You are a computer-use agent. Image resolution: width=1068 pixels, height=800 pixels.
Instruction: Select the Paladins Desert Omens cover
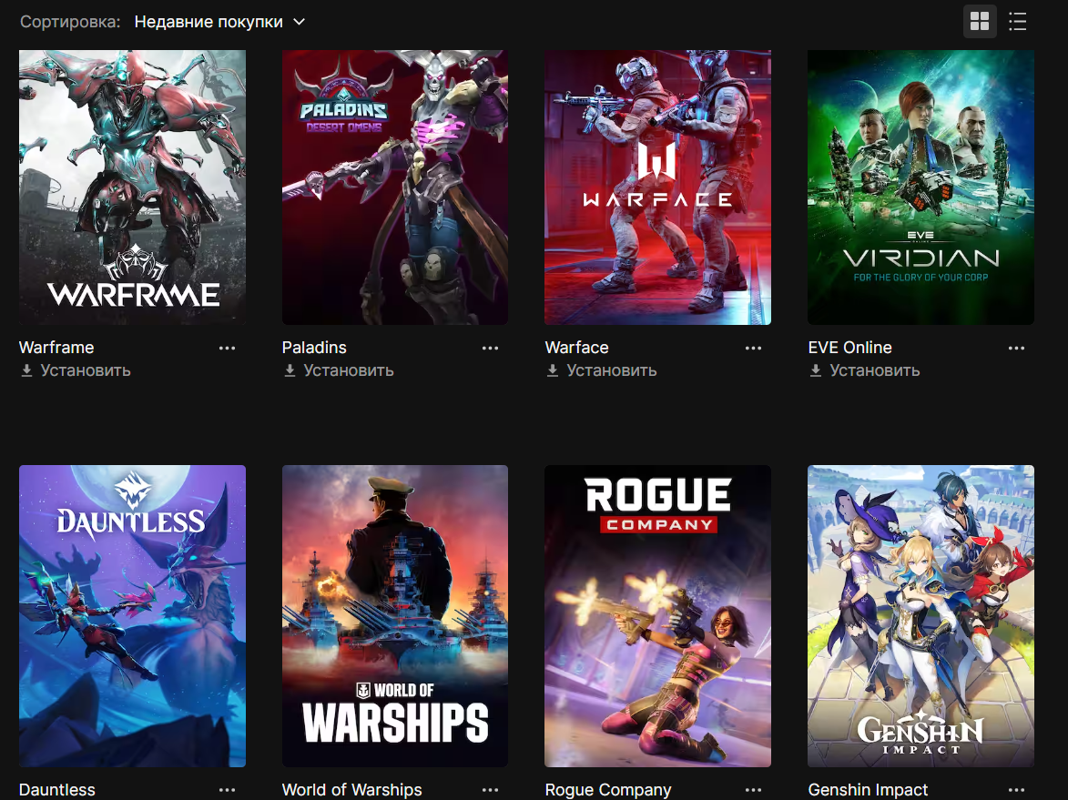coord(395,187)
